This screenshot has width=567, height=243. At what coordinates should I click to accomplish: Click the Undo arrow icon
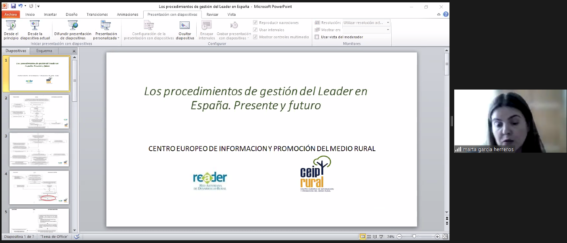20,6
